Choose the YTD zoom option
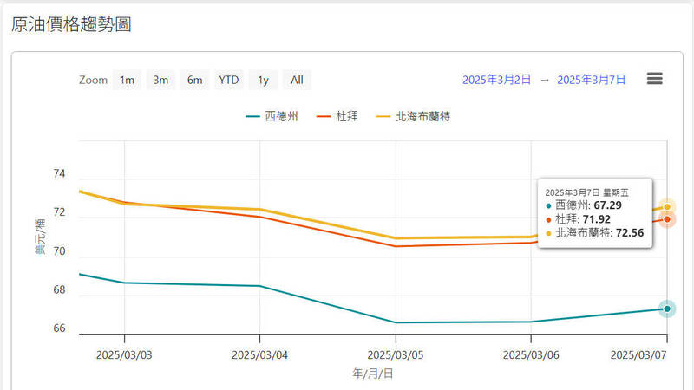Image resolution: width=694 pixels, height=390 pixels. tap(229, 80)
